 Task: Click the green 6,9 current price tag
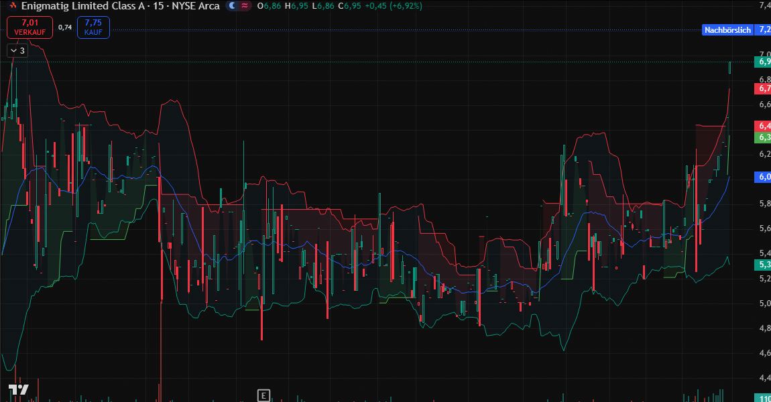(763, 62)
